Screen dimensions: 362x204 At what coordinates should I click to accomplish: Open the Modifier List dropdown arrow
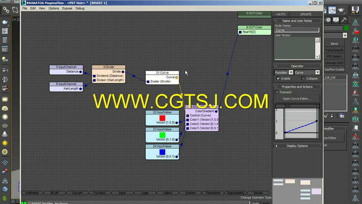tap(345, 35)
